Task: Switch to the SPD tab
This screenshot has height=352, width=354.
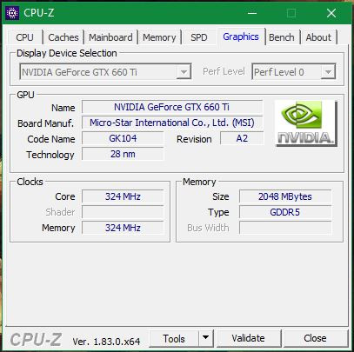Action: click(x=199, y=37)
